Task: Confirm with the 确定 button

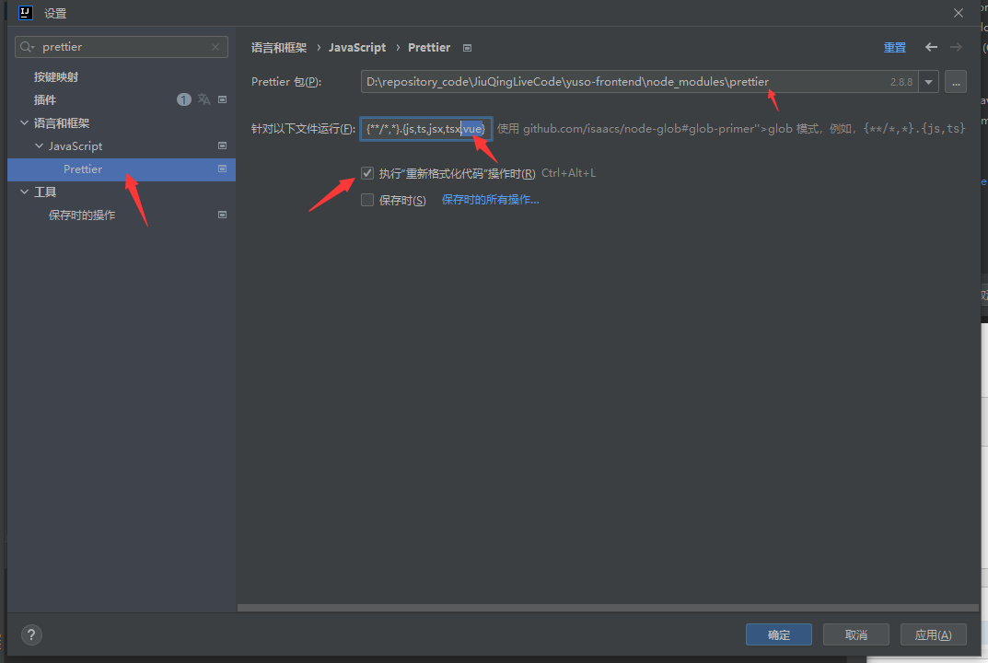Action: 779,634
